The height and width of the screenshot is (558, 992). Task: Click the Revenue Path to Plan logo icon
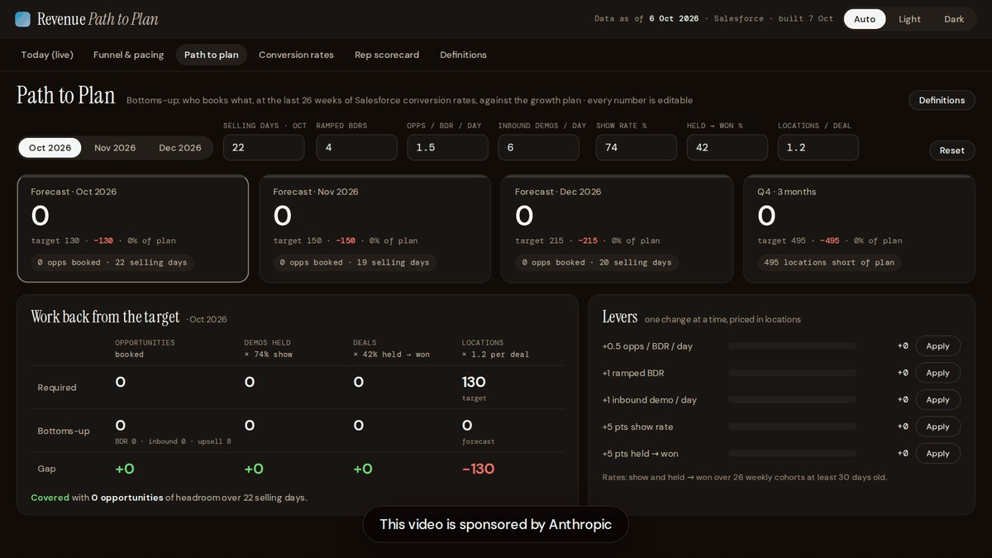point(22,19)
